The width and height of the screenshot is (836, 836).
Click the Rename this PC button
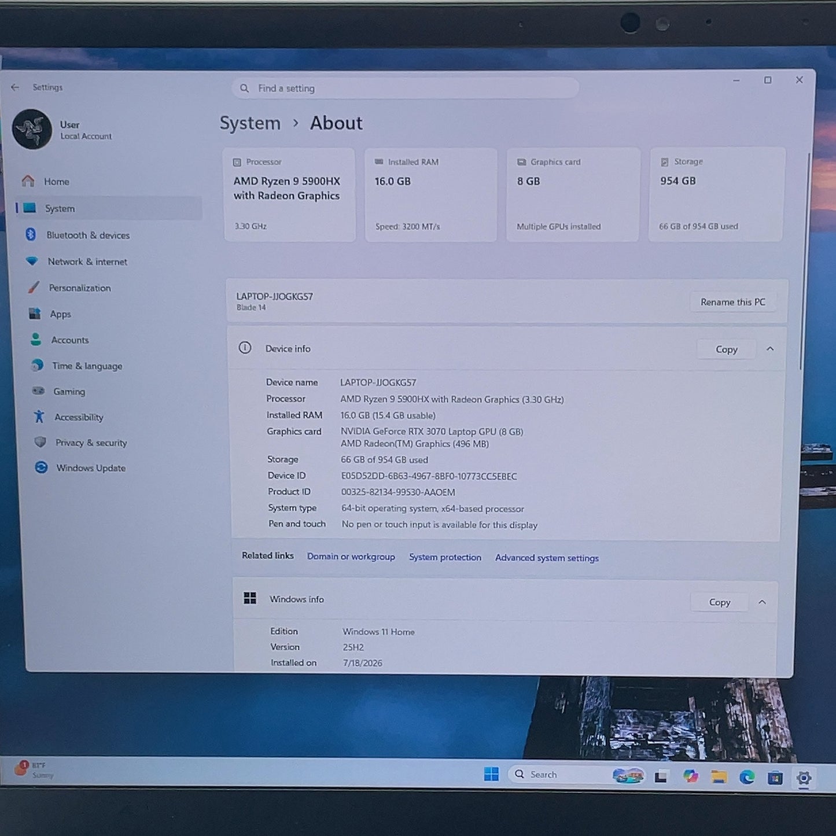(732, 302)
